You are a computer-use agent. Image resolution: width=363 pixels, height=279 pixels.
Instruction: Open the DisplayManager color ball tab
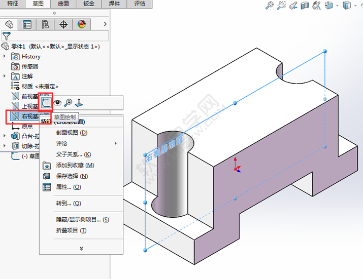click(82, 24)
